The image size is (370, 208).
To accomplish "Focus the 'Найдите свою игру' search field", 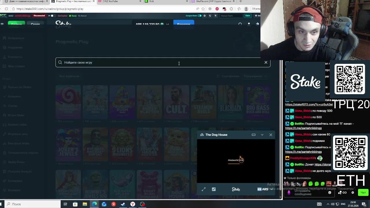I will (x=163, y=62).
